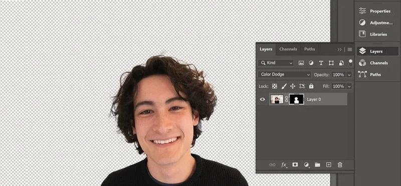Click the type layer filter icon

tap(321, 63)
